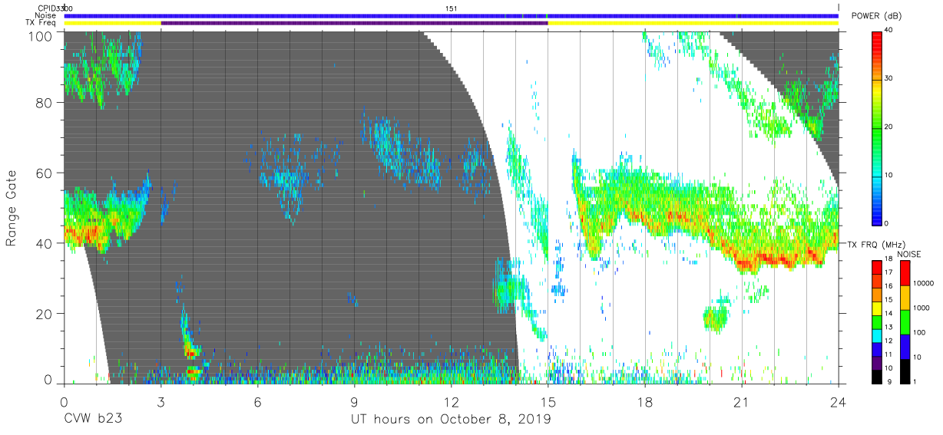
Task: Click the blue Noise strip above the plot
Action: click(x=451, y=15)
